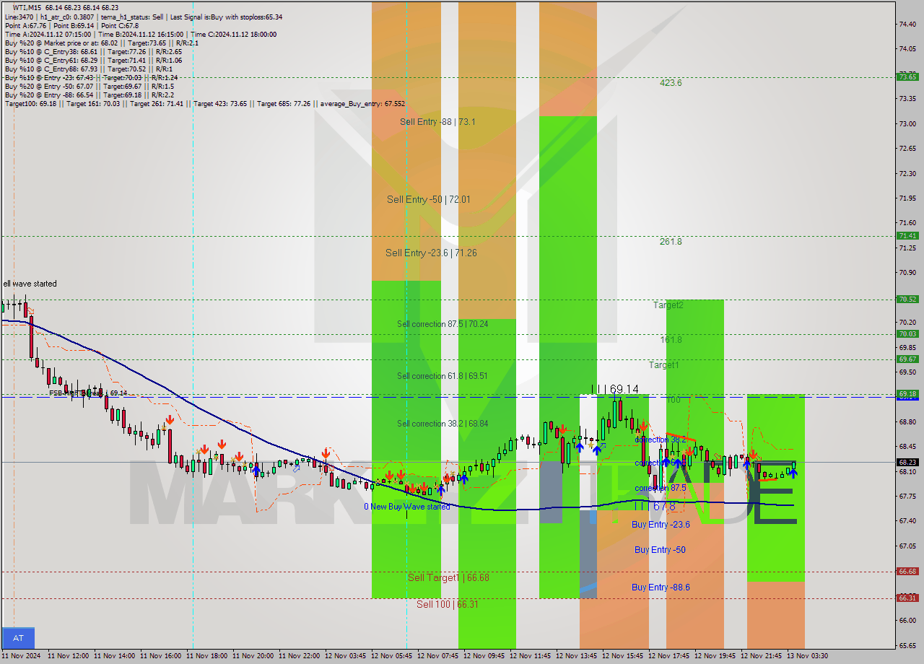Select the 71.41 price tag on axis
The height and width of the screenshot is (664, 924).
(x=907, y=236)
